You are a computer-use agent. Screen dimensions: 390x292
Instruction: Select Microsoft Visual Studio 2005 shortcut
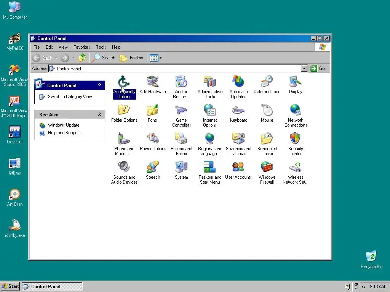[14, 76]
